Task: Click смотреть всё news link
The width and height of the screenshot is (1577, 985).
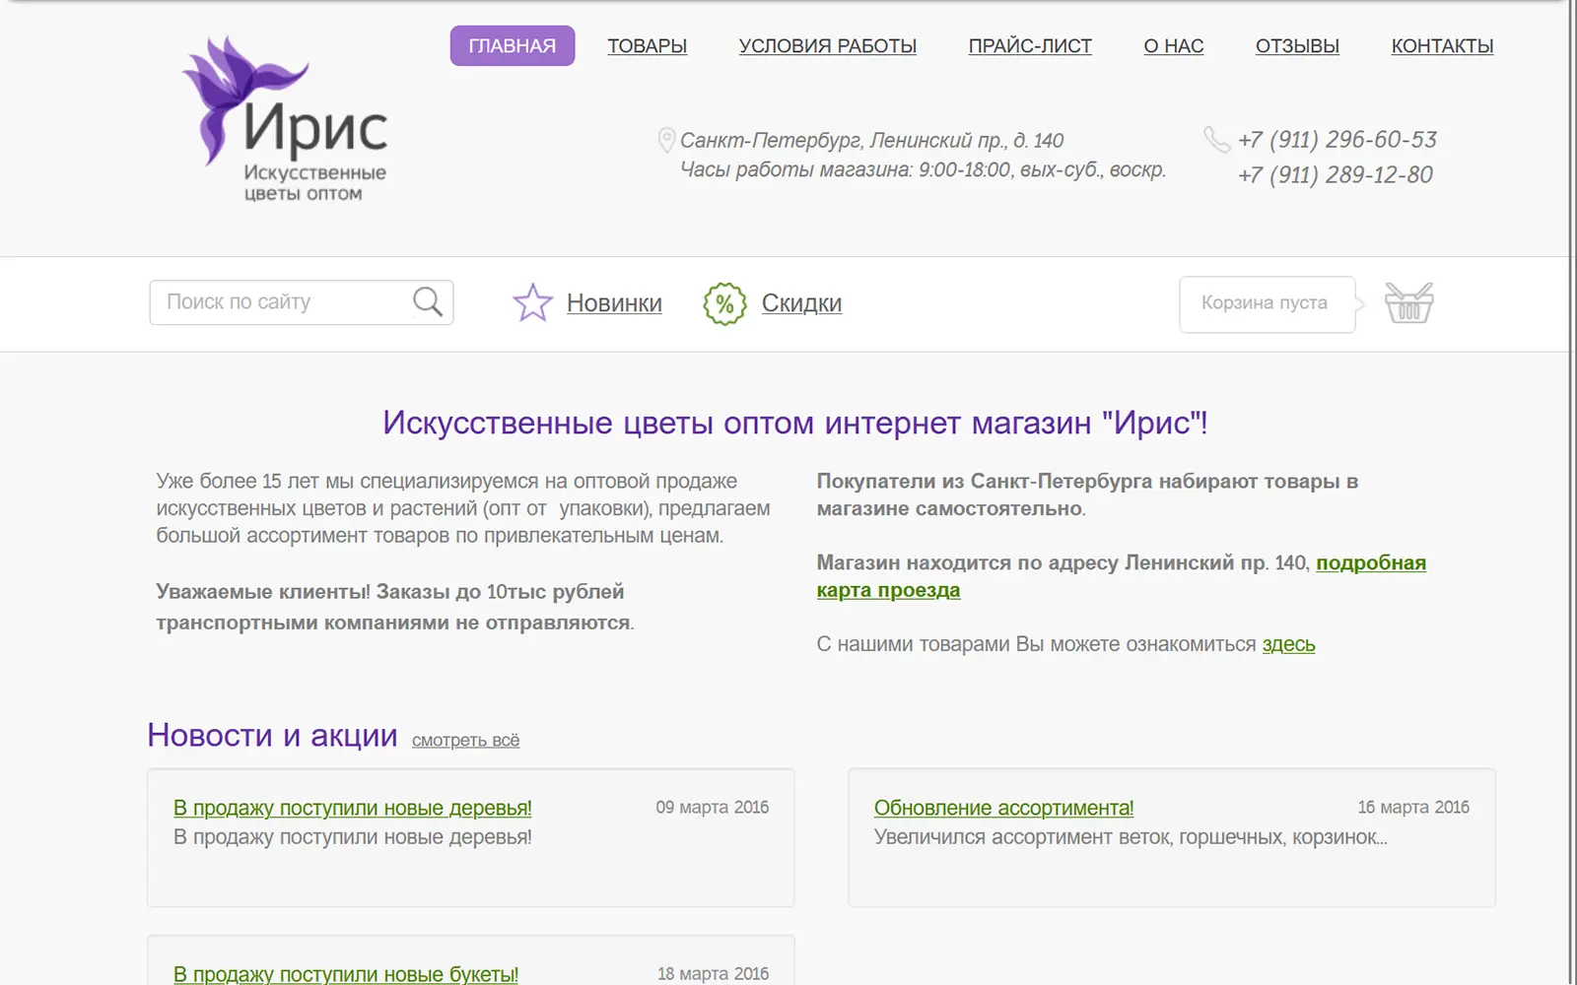Action: (x=465, y=741)
